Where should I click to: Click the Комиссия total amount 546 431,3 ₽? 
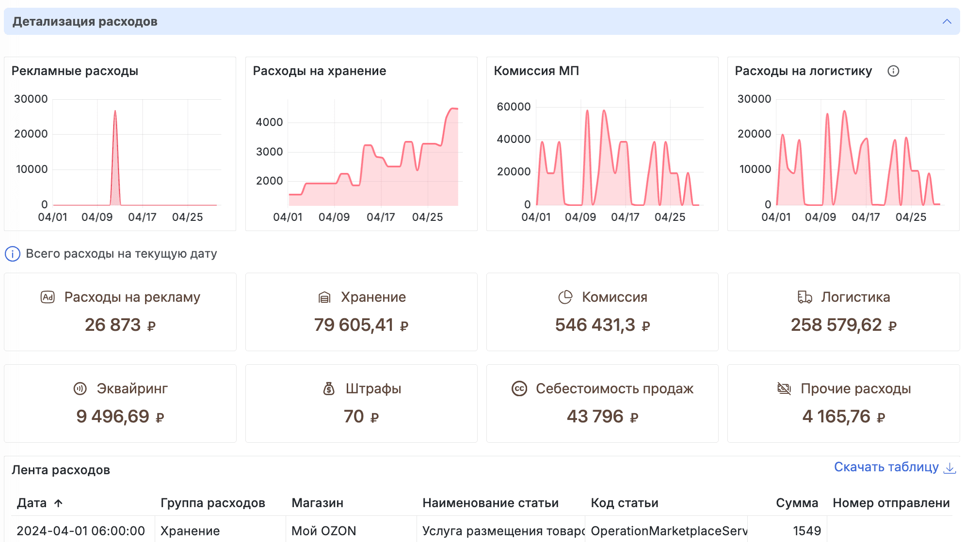pyautogui.click(x=602, y=325)
